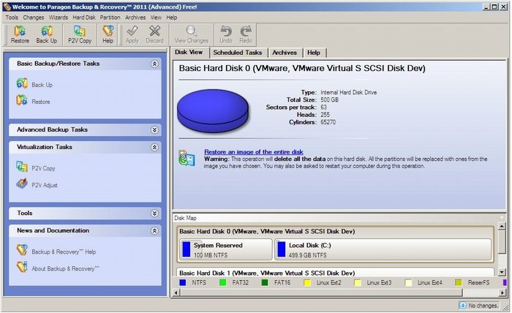The height and width of the screenshot is (313, 512).
Task: Click the Disk Map scroll down arrow
Action: 502,271
